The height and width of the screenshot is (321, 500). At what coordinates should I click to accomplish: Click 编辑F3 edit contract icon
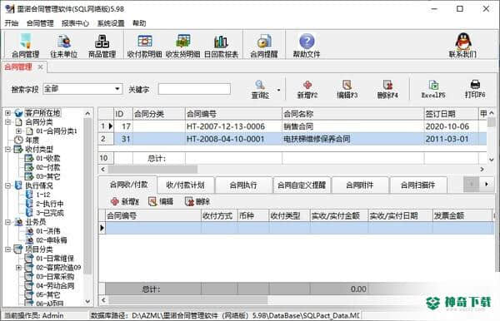[347, 89]
